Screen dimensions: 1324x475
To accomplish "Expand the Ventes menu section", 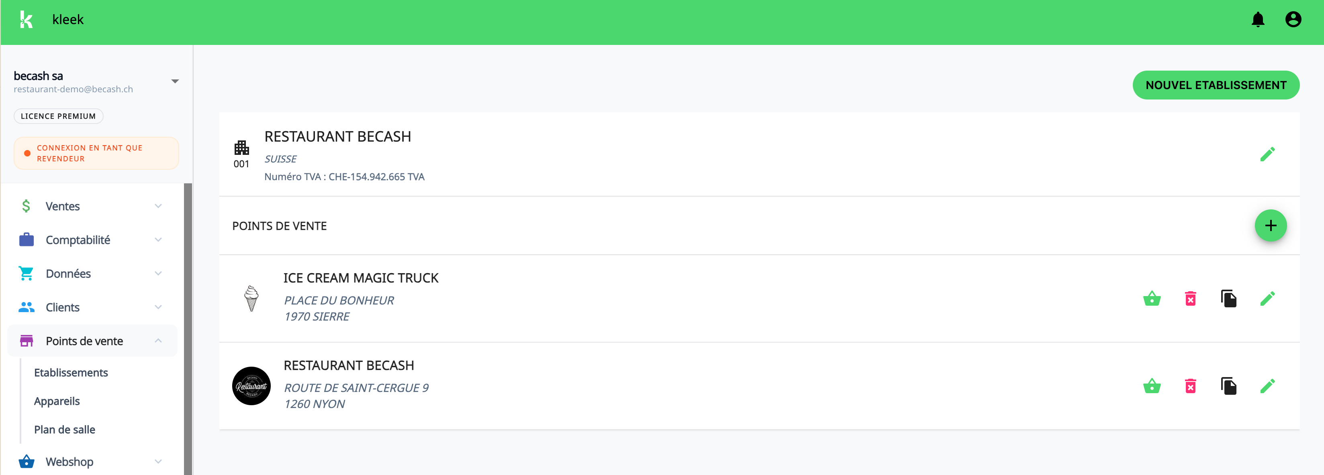I will coord(158,206).
